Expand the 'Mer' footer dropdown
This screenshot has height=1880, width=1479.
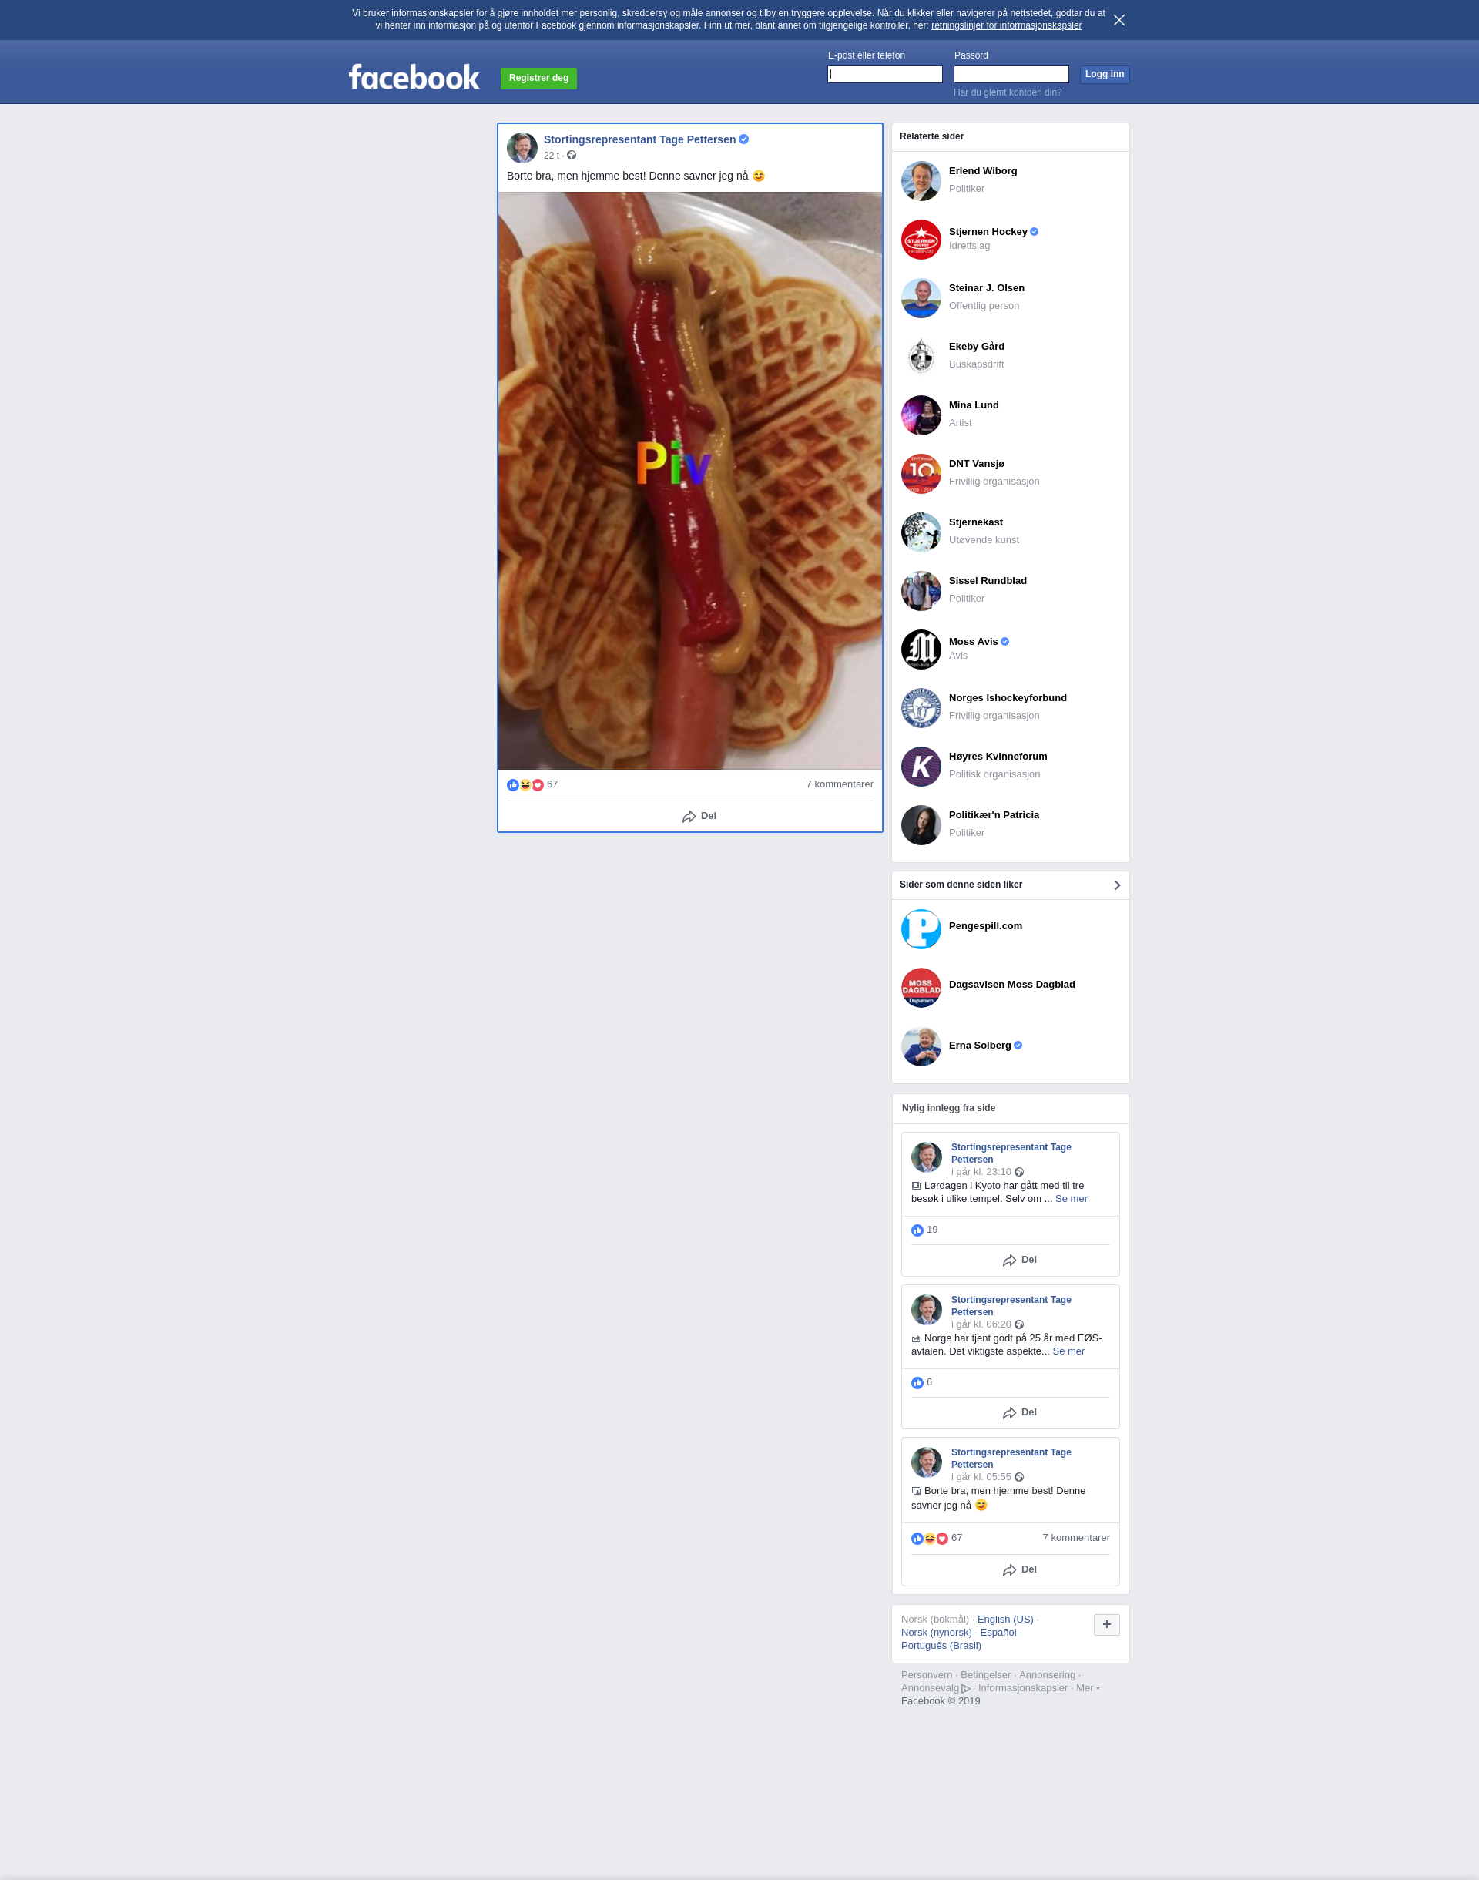[x=1088, y=1687]
